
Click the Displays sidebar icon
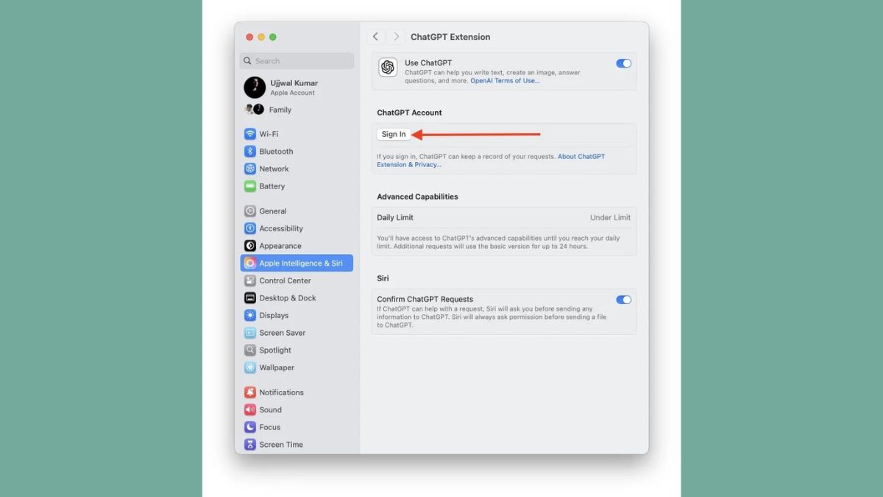pyautogui.click(x=250, y=315)
